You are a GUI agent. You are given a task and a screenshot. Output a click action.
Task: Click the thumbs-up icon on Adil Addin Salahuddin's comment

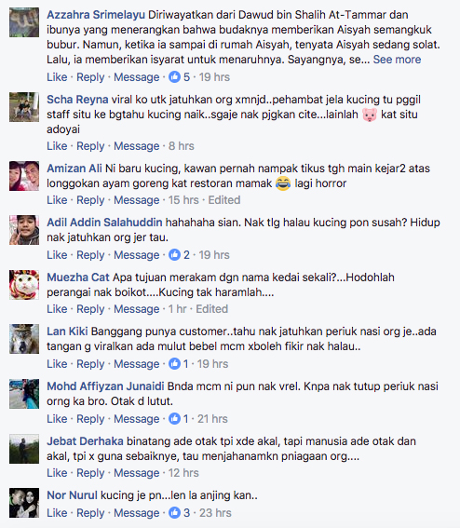point(174,255)
